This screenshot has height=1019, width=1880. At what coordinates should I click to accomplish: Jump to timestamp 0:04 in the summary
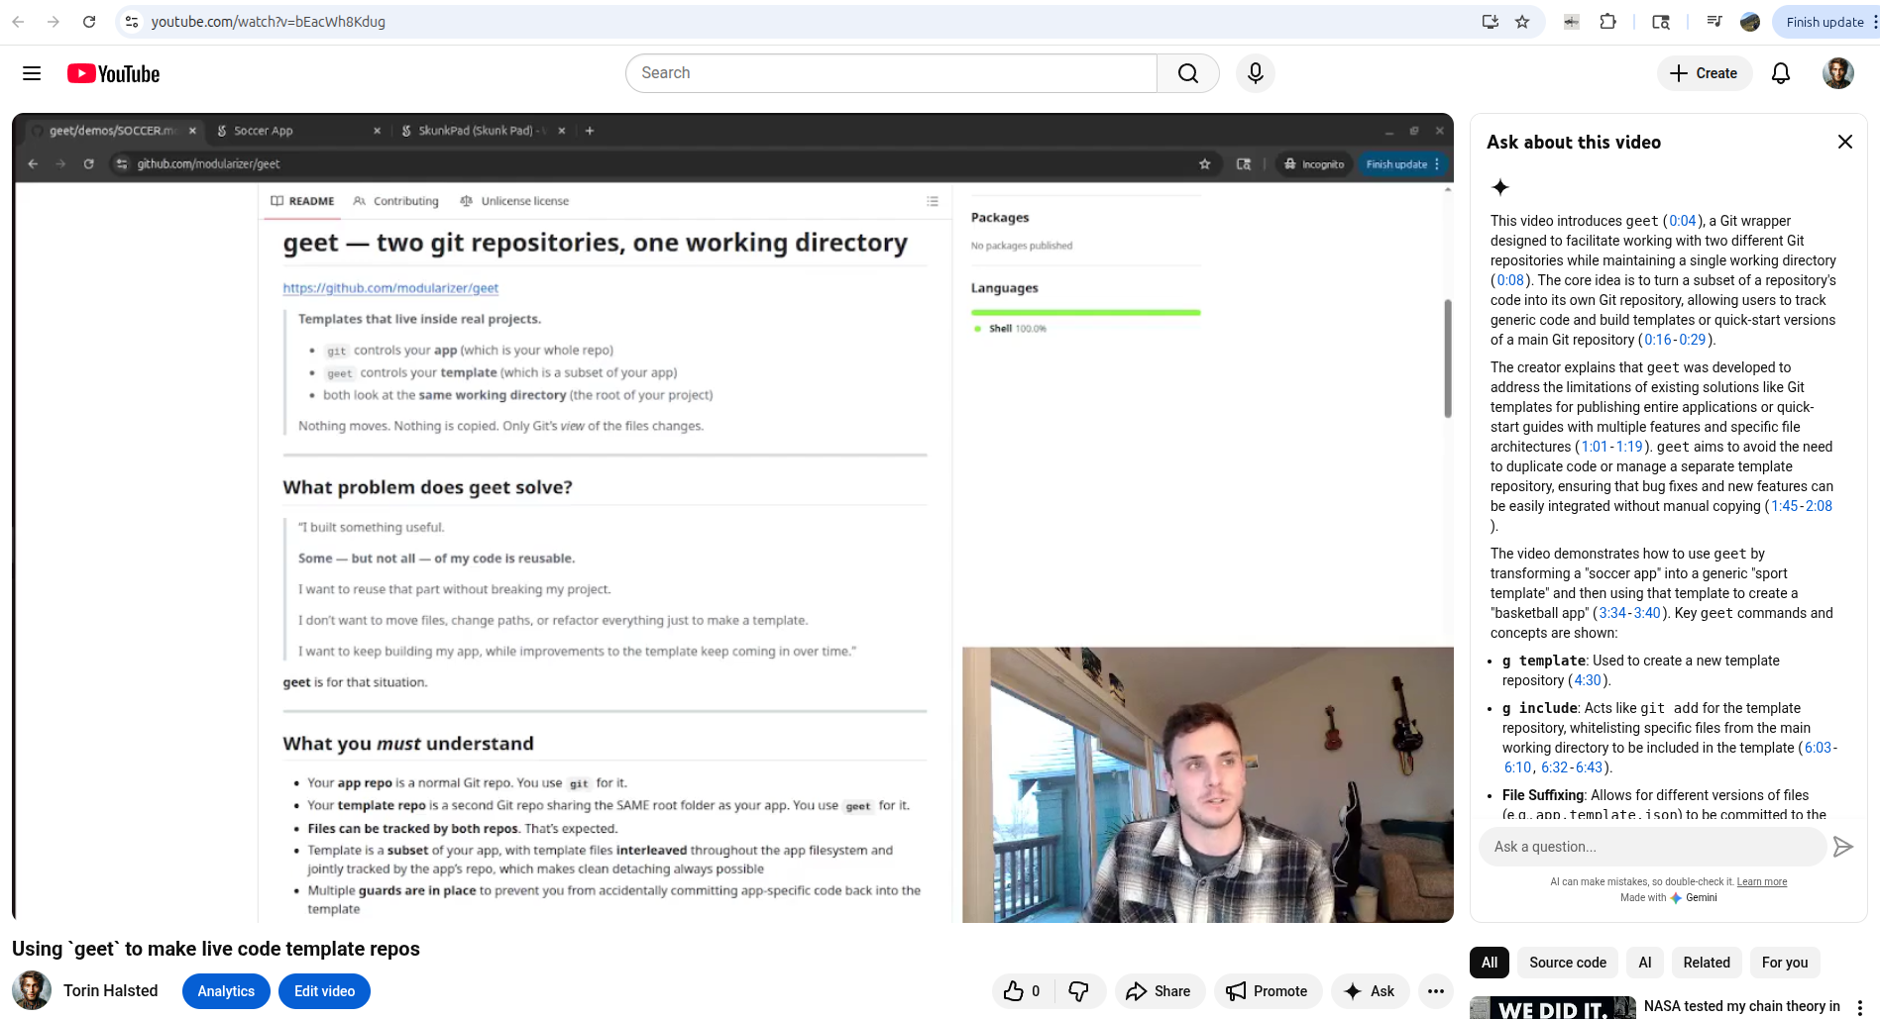click(x=1683, y=221)
